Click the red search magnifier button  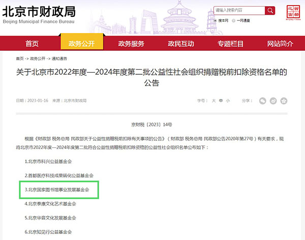point(270,11)
